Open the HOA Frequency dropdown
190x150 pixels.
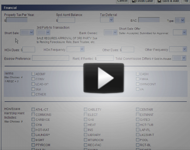76,49
